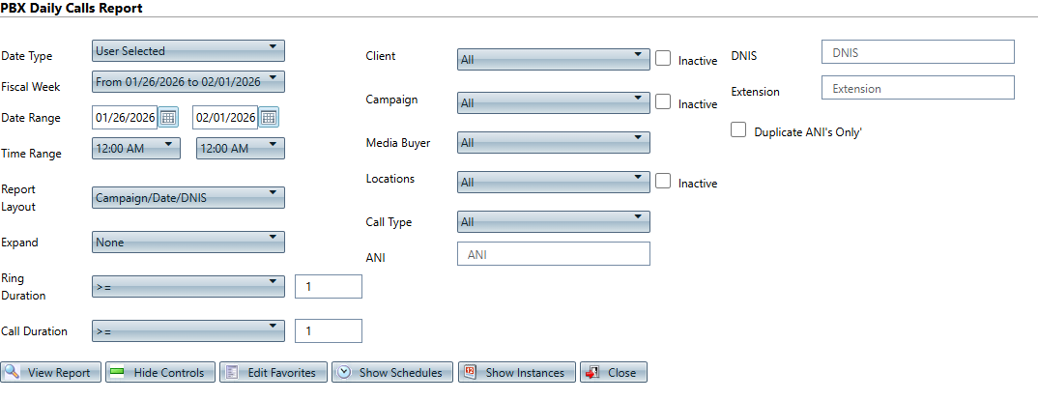
Task: Click into the DNIS text field
Action: [x=916, y=52]
